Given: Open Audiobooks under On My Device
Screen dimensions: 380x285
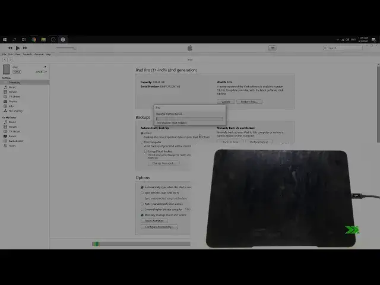Looking at the screenshot, I should pyautogui.click(x=15, y=141).
